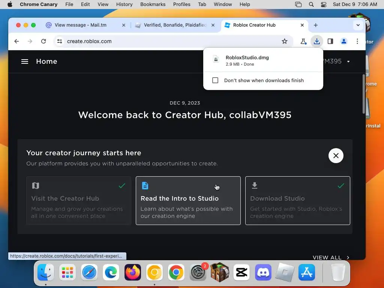Launch Firefox from the dock

(133, 272)
